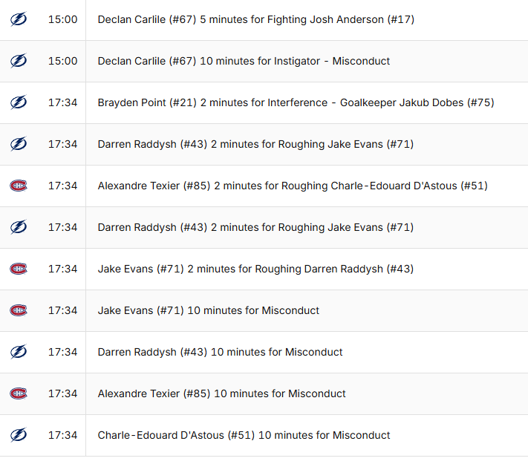This screenshot has width=528, height=464.
Task: Click Brayden Point interference on goalkeeper Dobes
Action: [x=296, y=102]
